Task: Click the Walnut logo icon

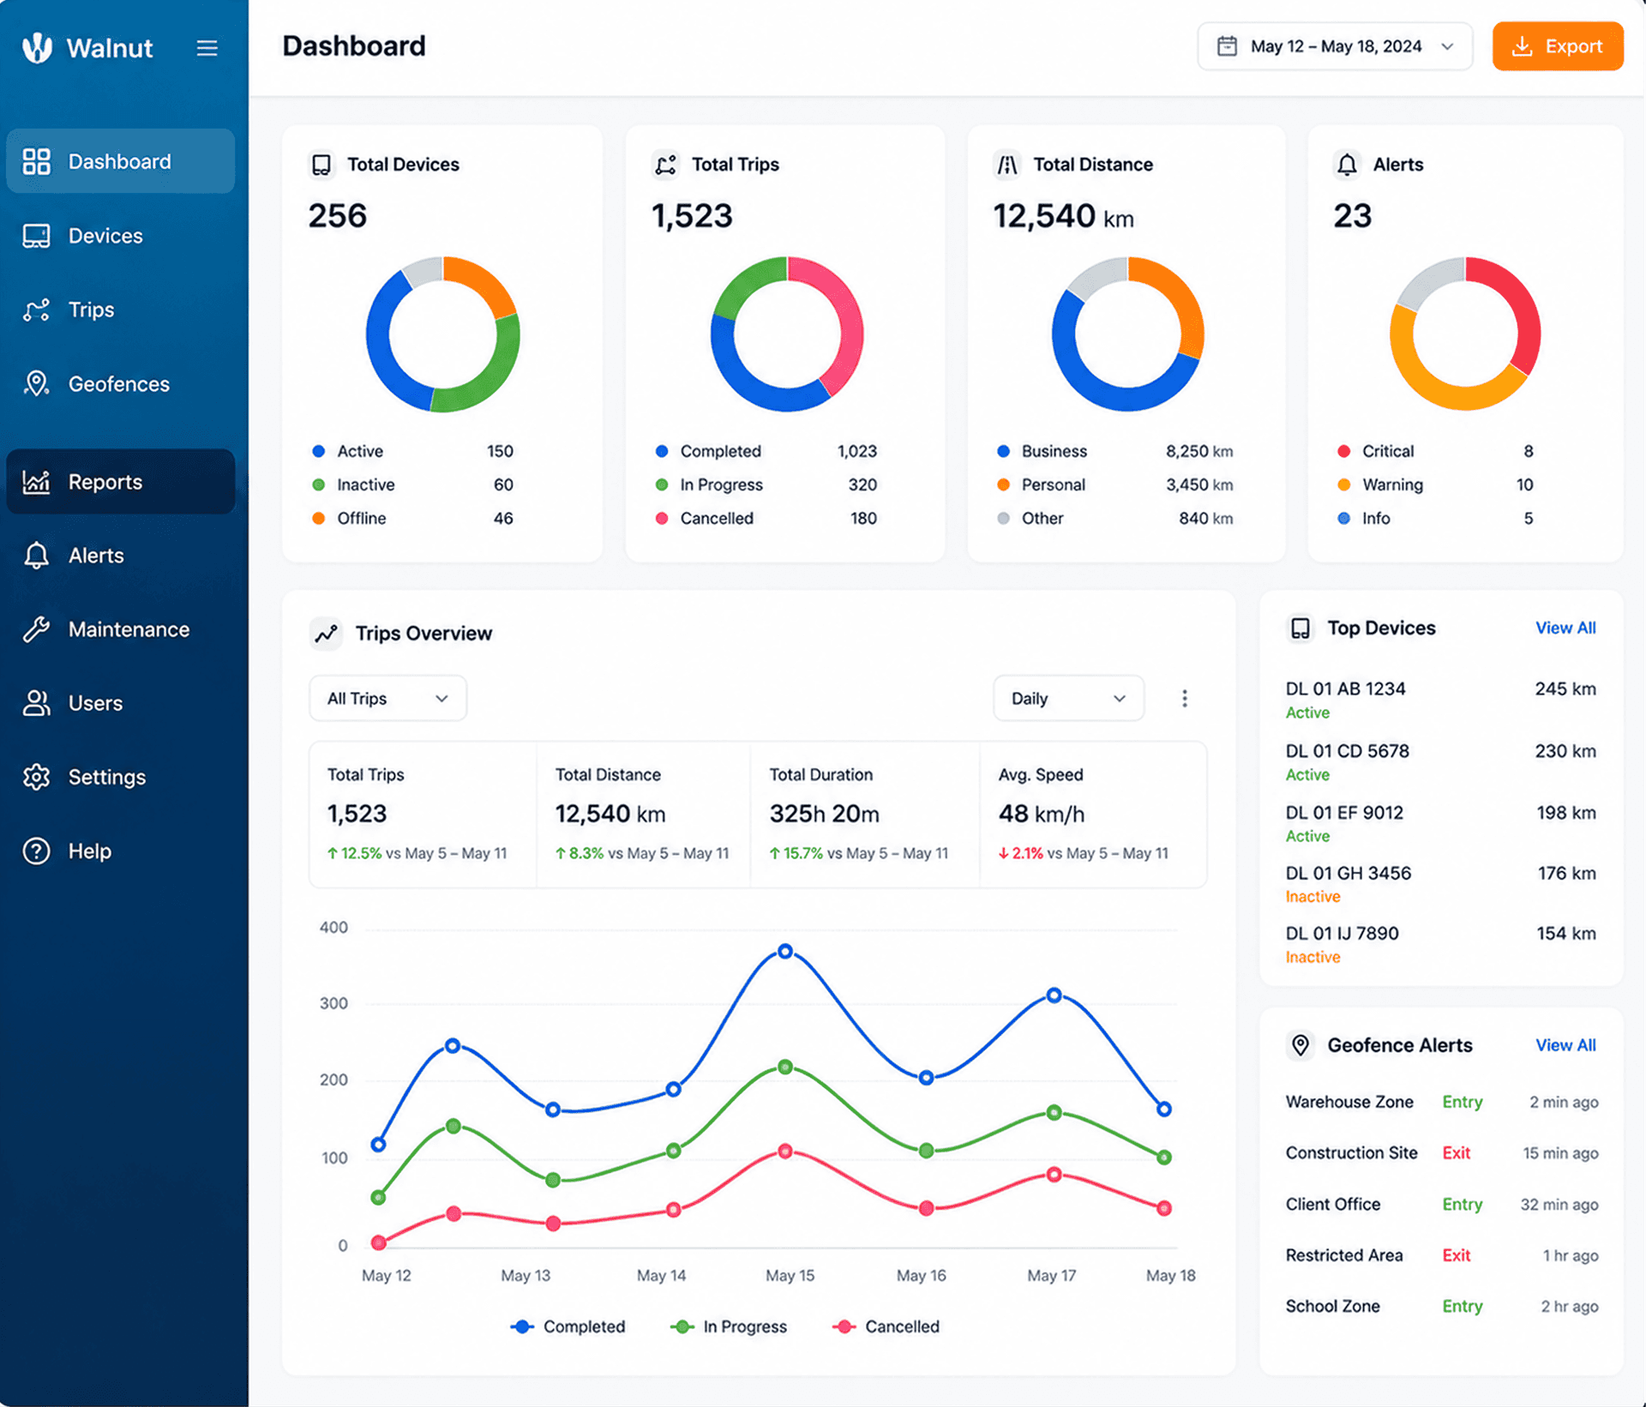Action: pos(37,47)
